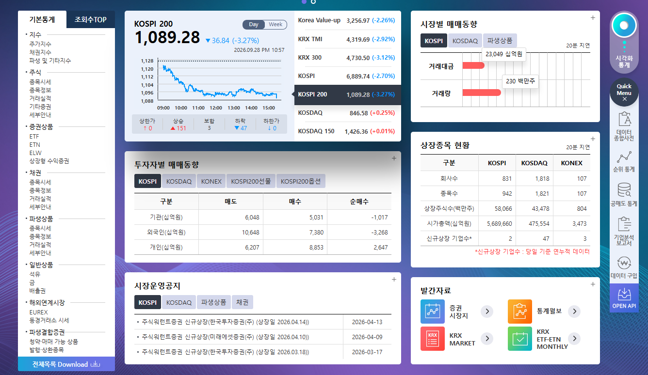Open the 채권지수 menu link
This screenshot has height=375, width=648.
coord(40,52)
